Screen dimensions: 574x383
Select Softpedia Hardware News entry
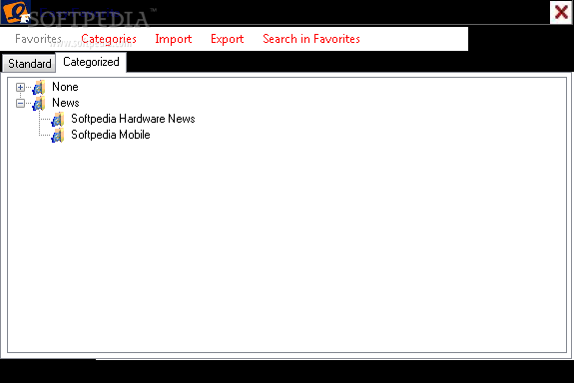133,119
